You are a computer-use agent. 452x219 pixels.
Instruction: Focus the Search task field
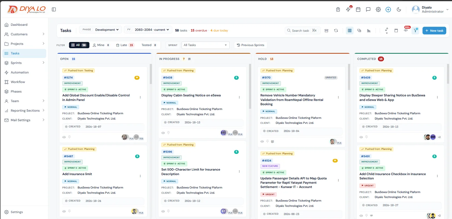(x=303, y=31)
